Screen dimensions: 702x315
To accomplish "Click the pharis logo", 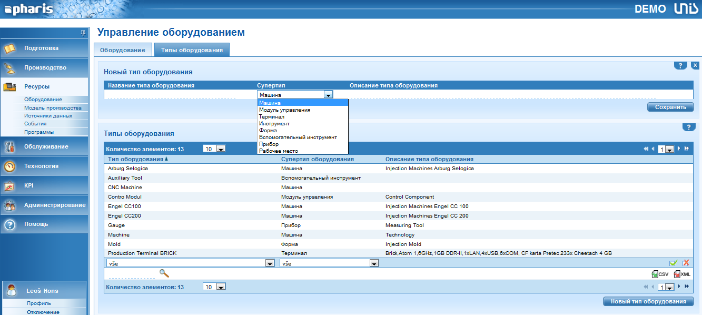I will point(29,8).
